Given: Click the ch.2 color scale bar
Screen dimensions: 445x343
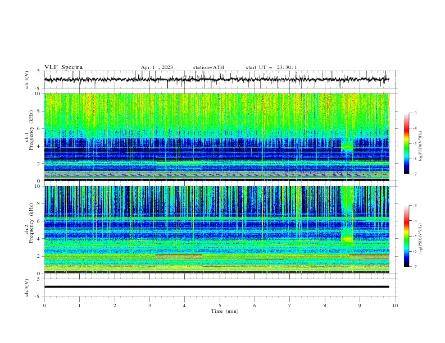Looking at the screenshot, I should pyautogui.click(x=406, y=236).
